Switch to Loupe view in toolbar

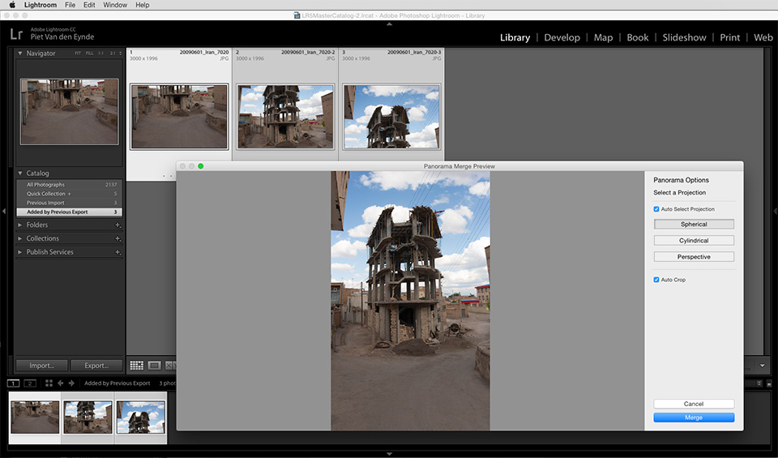tap(154, 366)
